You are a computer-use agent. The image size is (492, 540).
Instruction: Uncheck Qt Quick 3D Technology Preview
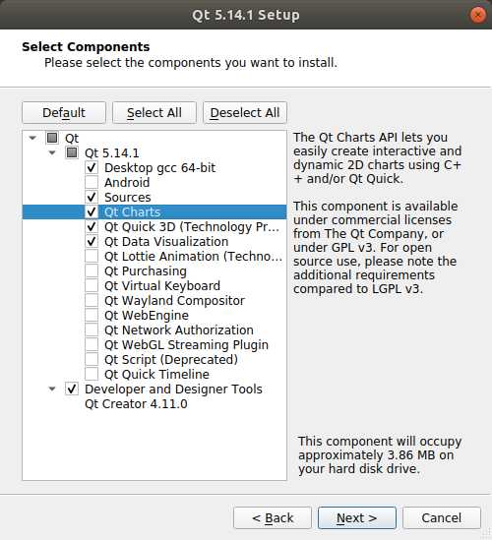(92, 227)
